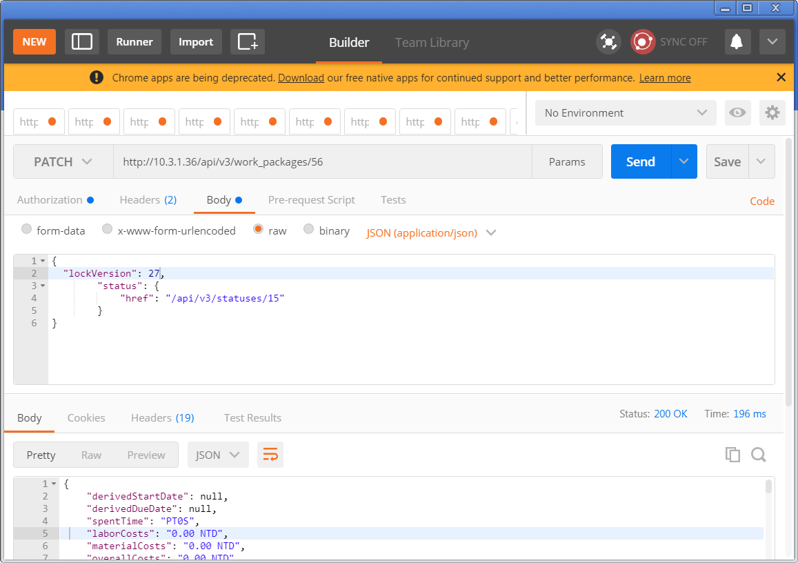Open the notifications bell

coord(737,41)
